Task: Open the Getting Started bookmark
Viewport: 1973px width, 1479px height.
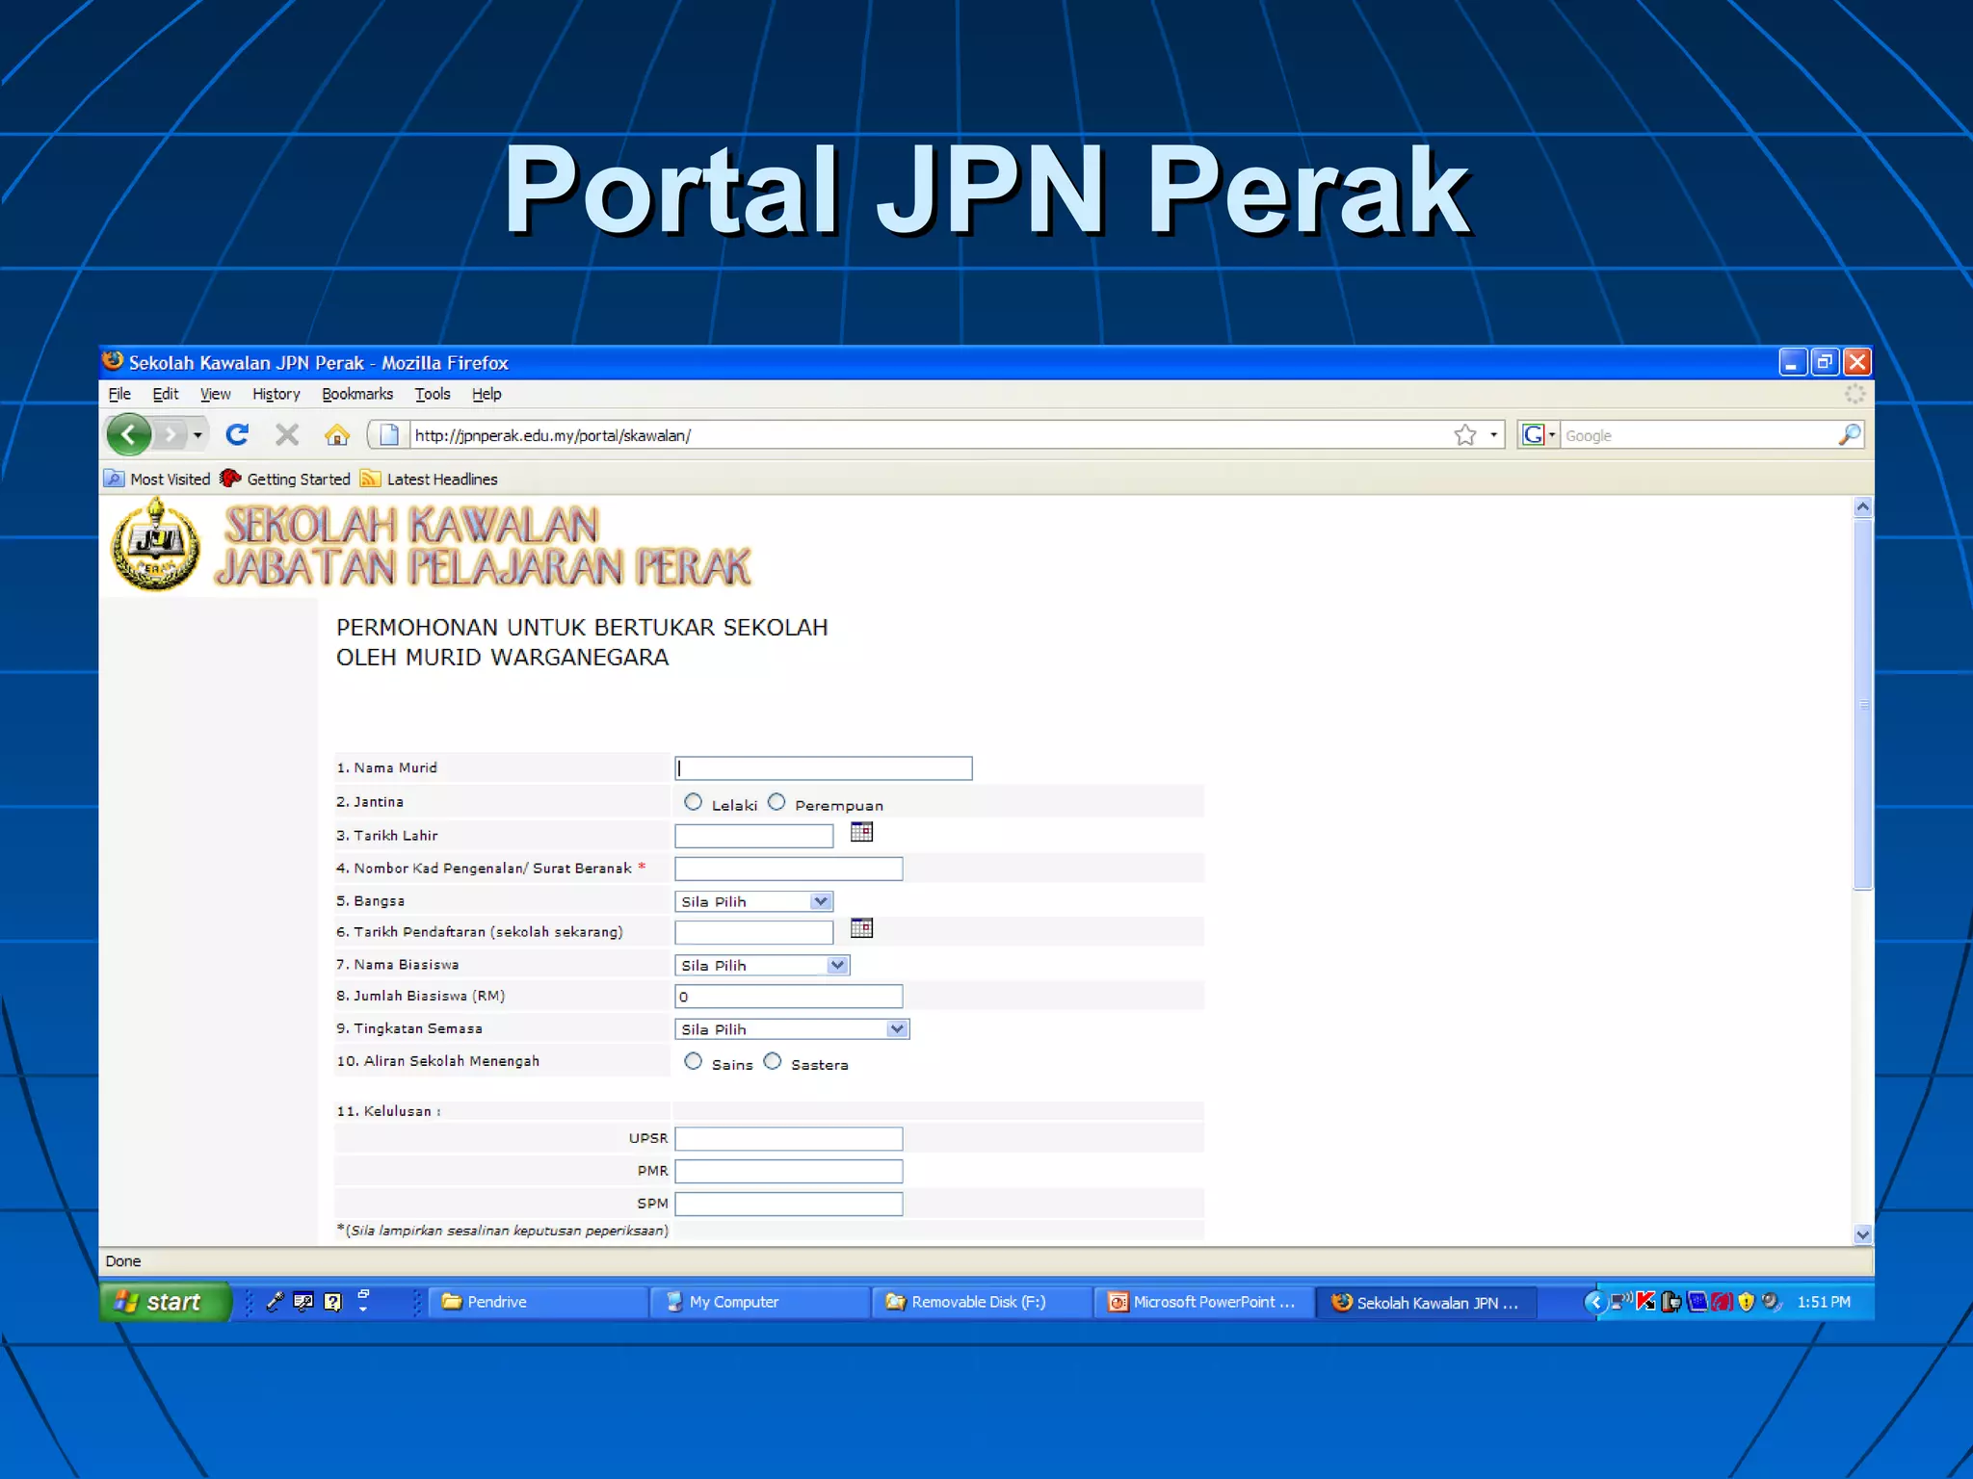Action: tap(285, 479)
